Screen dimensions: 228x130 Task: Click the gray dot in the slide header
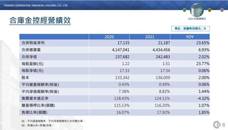point(222,10)
